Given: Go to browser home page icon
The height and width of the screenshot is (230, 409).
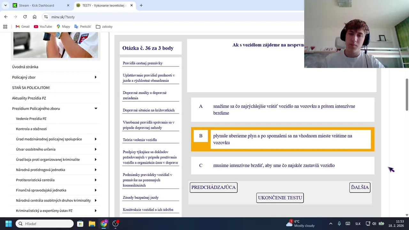Looking at the screenshot, I should [x=35, y=17].
